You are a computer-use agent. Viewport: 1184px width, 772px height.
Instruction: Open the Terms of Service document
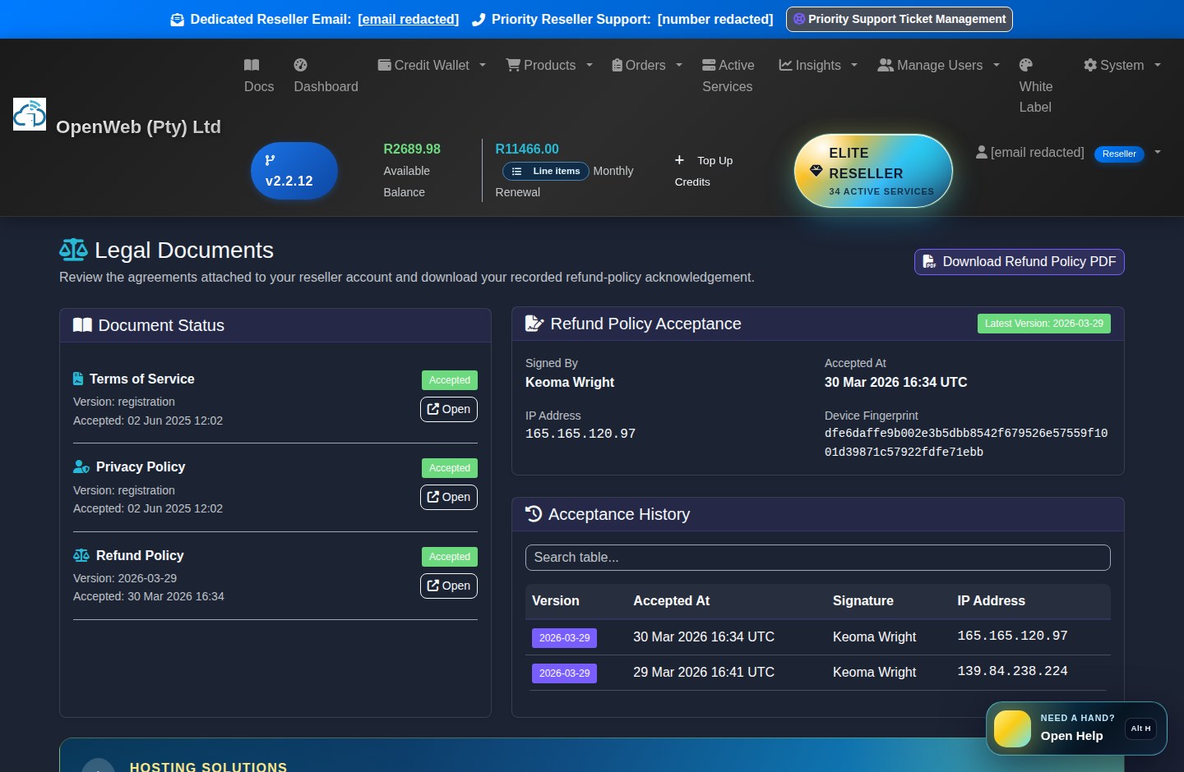click(449, 409)
